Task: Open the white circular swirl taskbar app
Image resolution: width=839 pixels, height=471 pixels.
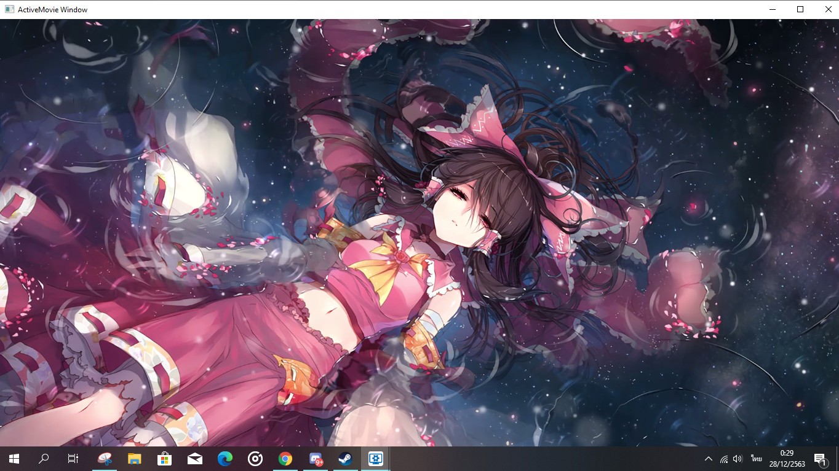Action: (x=255, y=459)
